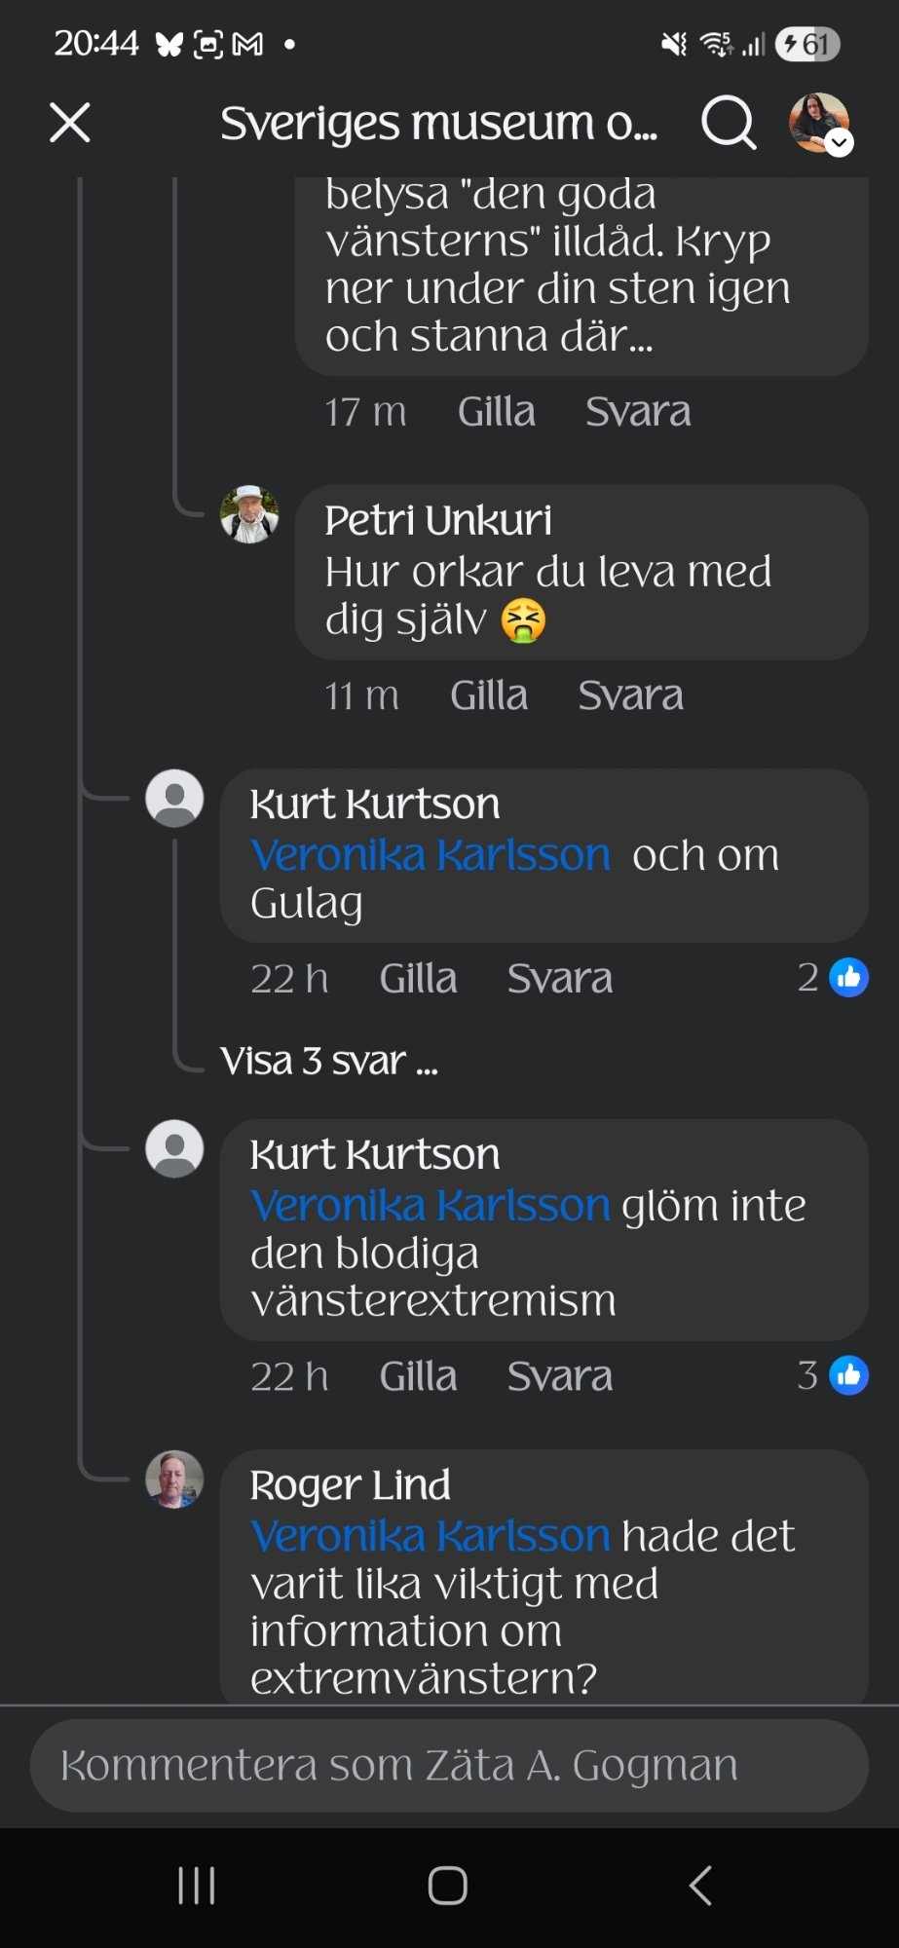Focus the 'Kommentera som Zäta A. Gogman' field
This screenshot has width=899, height=1948.
click(449, 1765)
